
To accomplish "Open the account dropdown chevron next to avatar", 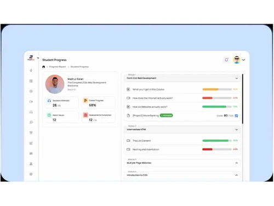I will pyautogui.click(x=243, y=60).
